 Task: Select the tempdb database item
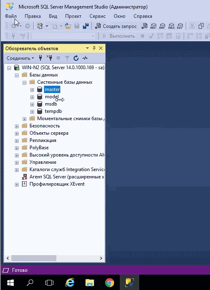pyautogui.click(x=53, y=111)
